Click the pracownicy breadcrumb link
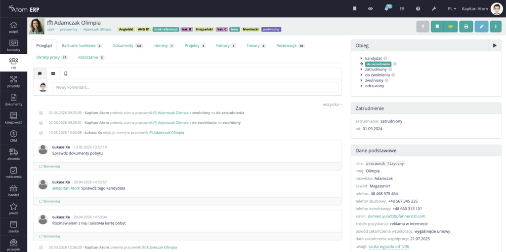506x252 pixels. coord(69,29)
